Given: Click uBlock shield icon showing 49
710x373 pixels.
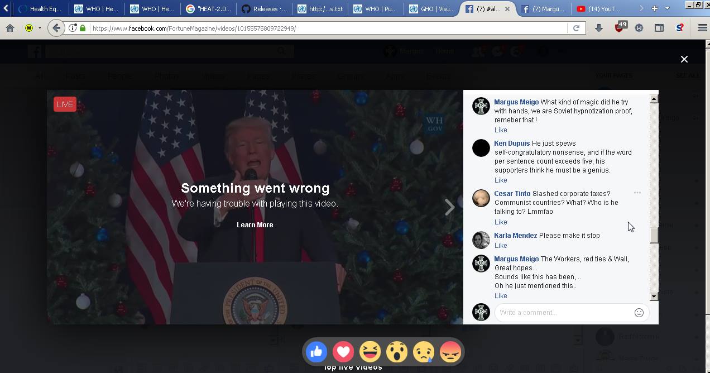Looking at the screenshot, I should point(619,27).
